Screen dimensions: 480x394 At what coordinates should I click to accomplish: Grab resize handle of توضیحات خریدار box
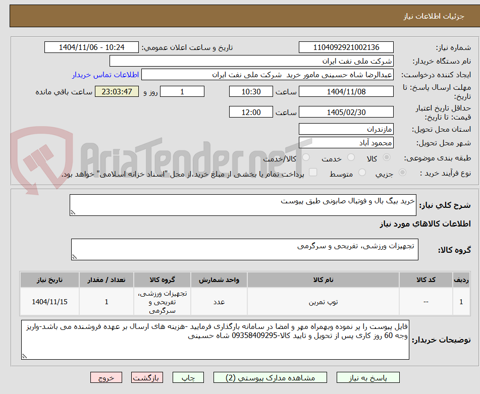24,356
